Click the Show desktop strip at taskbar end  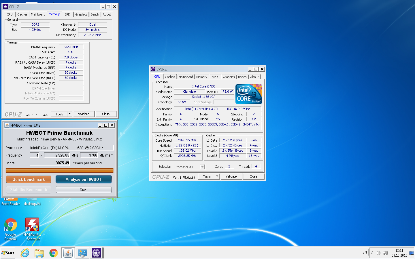(412, 253)
